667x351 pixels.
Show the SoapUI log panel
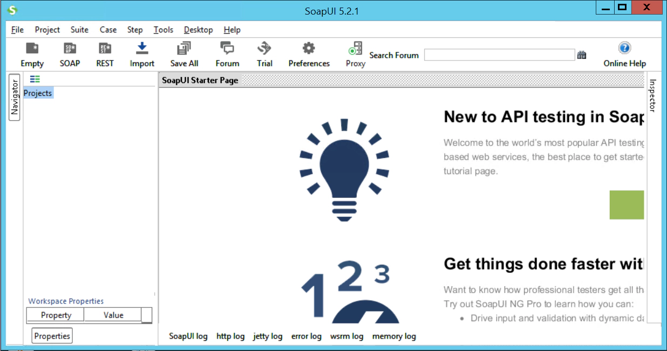(188, 336)
